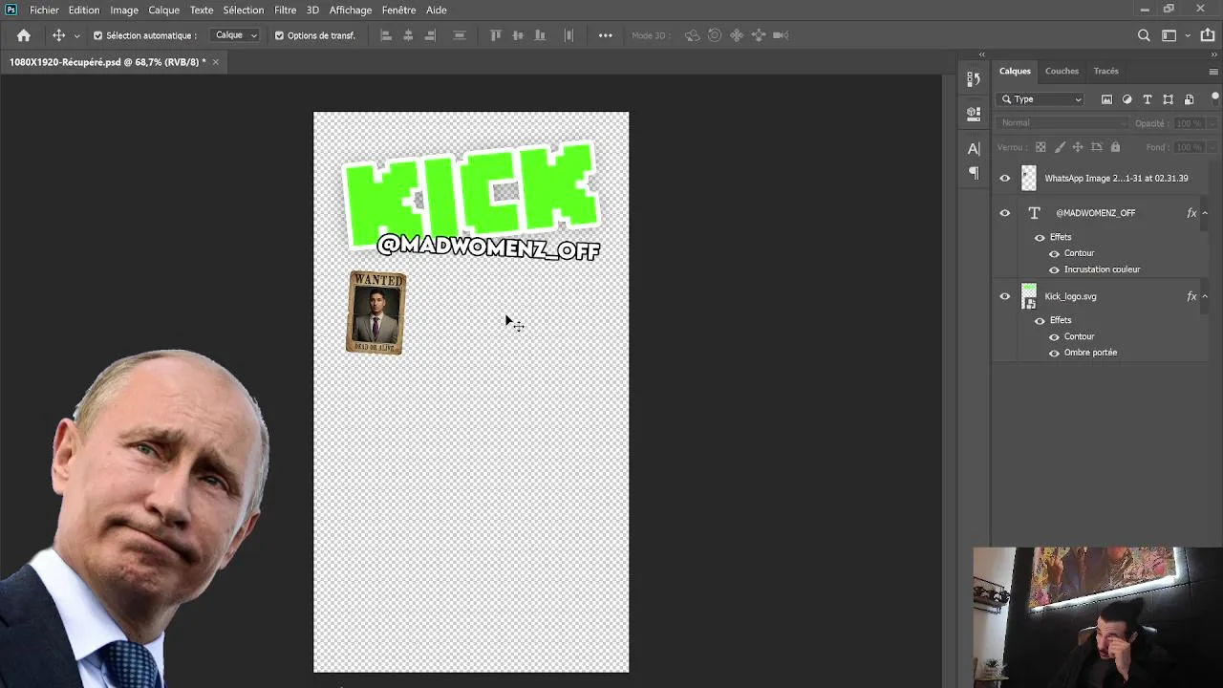Hide the @MADWOMENZ_OFF text layer
This screenshot has width=1223, height=688.
tap(1004, 213)
